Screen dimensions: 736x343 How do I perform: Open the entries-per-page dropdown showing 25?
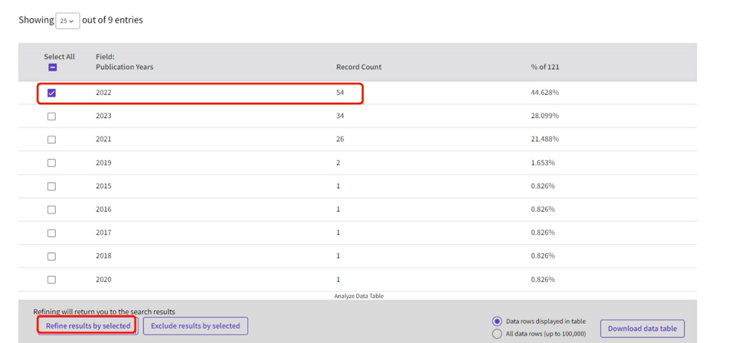click(x=67, y=21)
